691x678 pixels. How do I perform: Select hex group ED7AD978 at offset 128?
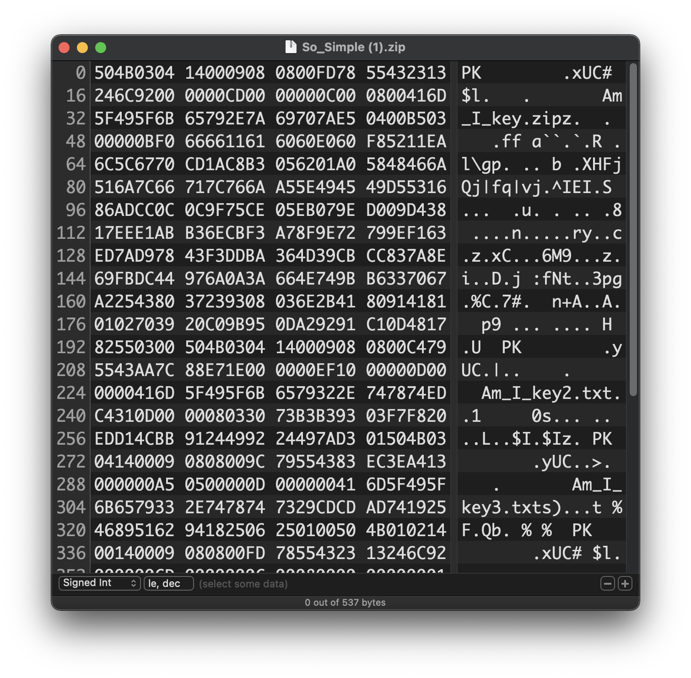click(x=134, y=256)
